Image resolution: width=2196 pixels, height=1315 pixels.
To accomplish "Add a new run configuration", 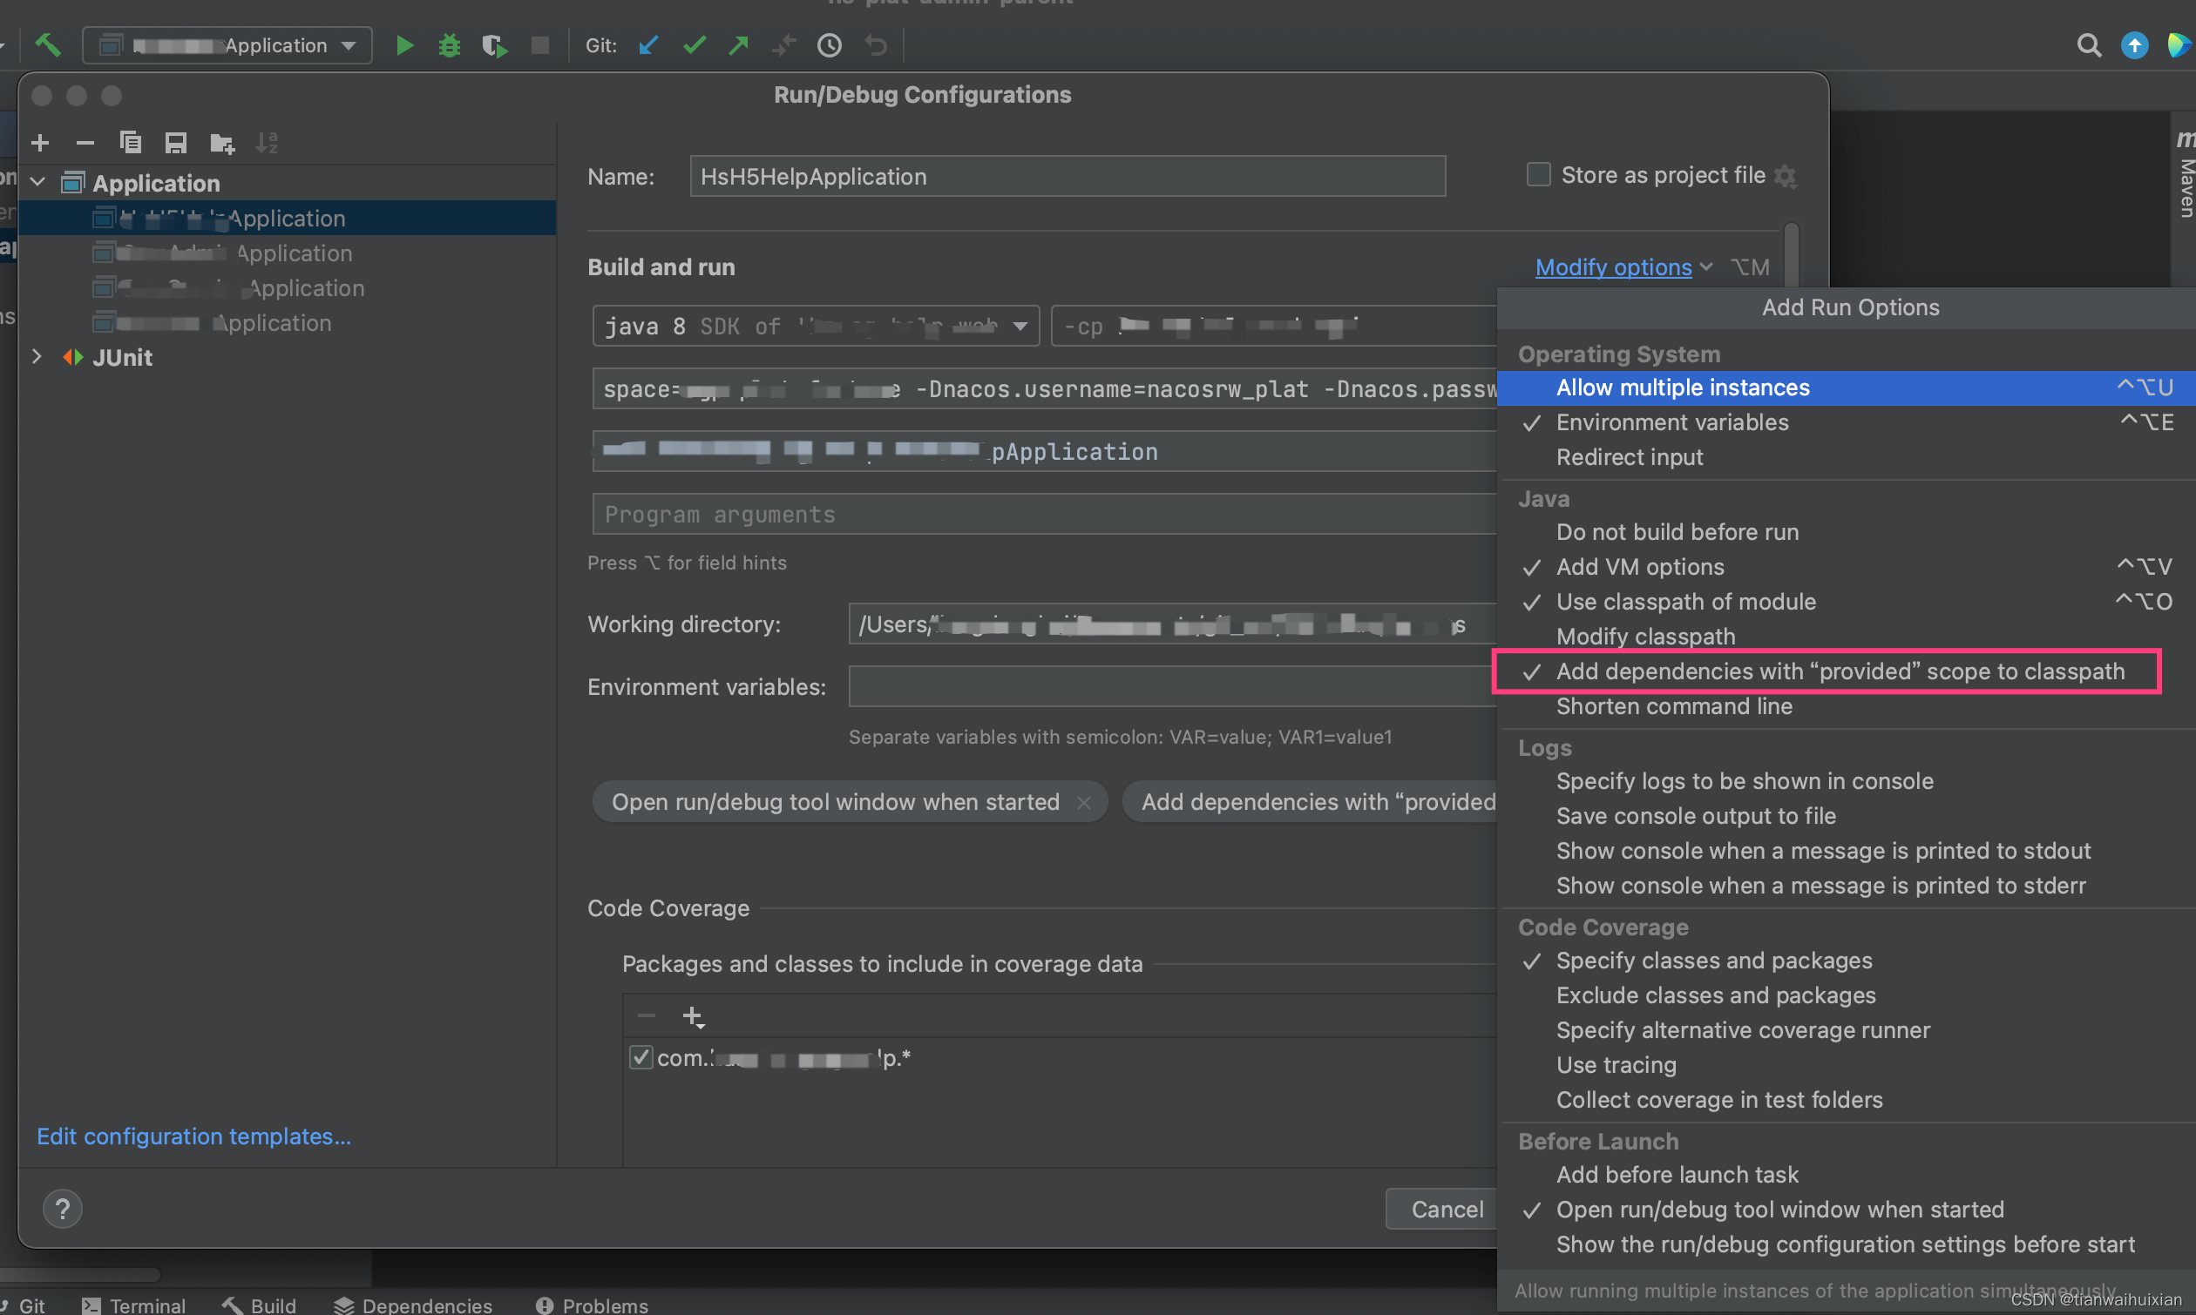I will click(x=39, y=142).
